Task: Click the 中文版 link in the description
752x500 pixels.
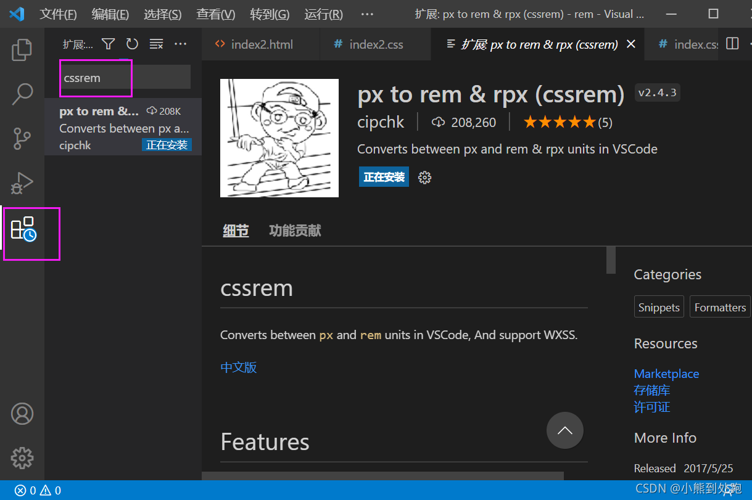Action: 238,367
